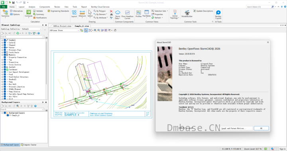Toggle the Gutter element checkbox
287x151 pixels.
pyautogui.click(x=5, y=47)
